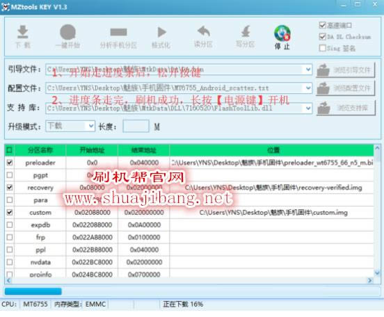This screenshot has width=384, height=317.
Task: Click start address 0x022BC8000 of nvdata
Action: click(x=93, y=262)
